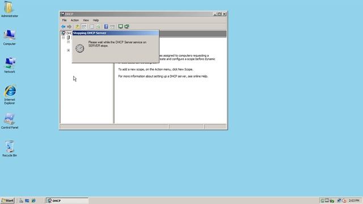
Task: Click the taskbar clock showing 2:03 PM
Action: [354, 201]
